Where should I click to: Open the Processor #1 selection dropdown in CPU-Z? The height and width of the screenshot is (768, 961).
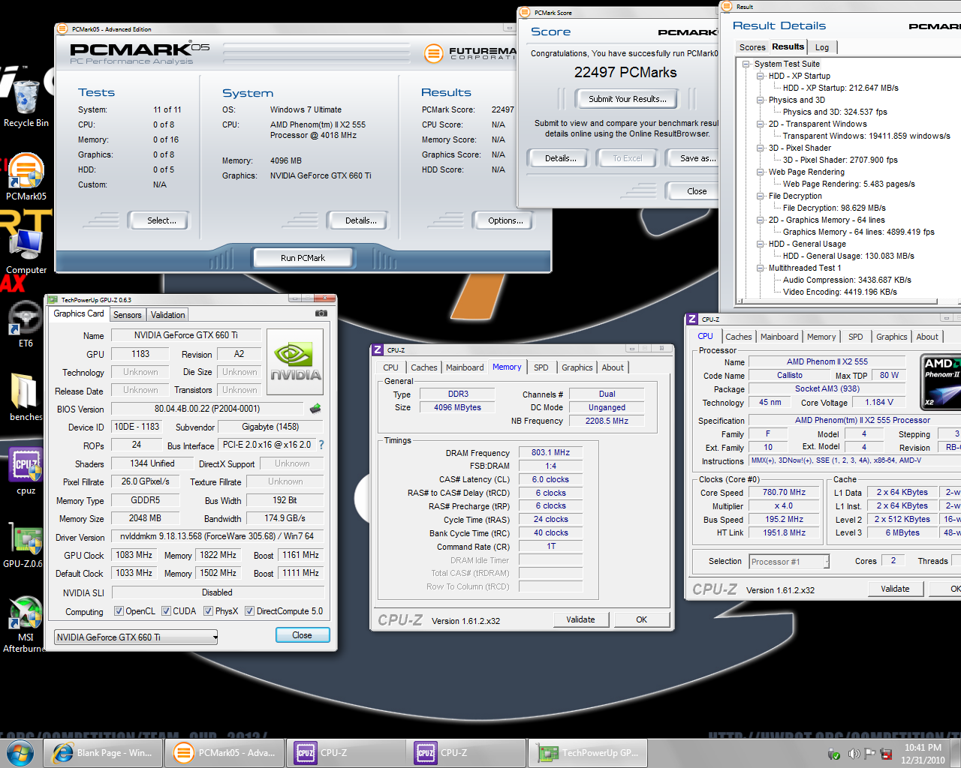point(789,562)
